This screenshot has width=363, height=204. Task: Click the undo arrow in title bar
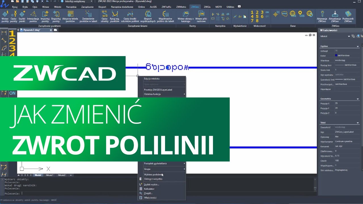47,1
